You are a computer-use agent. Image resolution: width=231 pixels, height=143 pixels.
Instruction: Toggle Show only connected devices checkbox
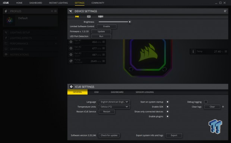click(168, 111)
